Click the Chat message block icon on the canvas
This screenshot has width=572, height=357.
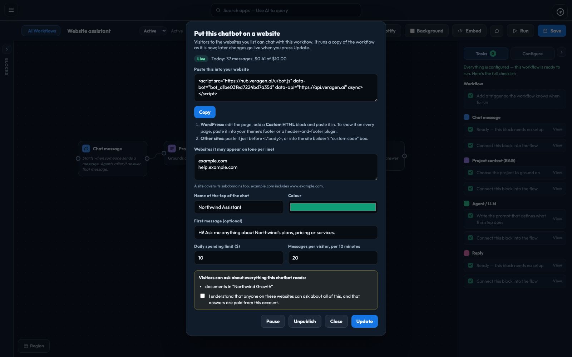coord(86,149)
